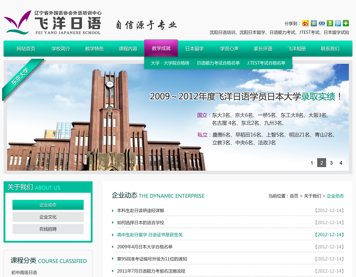The image size is (356, 277).
Task: Select 大学·大学院合格榜 submenu item
Action: (x=170, y=63)
